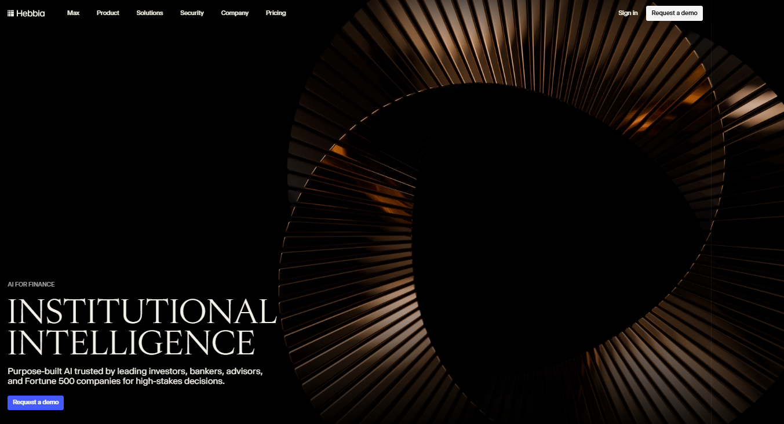Open the Solutions navigation menu
Image resolution: width=784 pixels, height=424 pixels.
[149, 13]
